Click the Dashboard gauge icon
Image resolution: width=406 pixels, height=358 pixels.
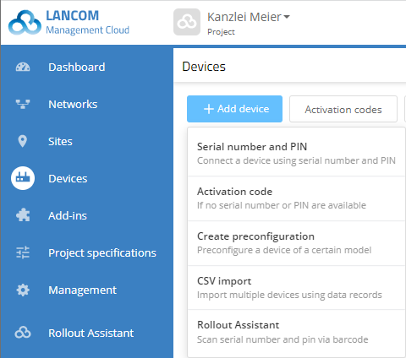(x=23, y=67)
